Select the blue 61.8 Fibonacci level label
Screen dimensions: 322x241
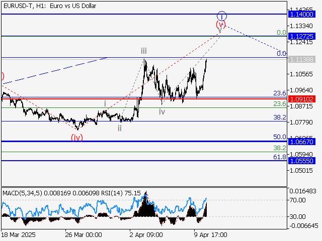click(x=279, y=157)
